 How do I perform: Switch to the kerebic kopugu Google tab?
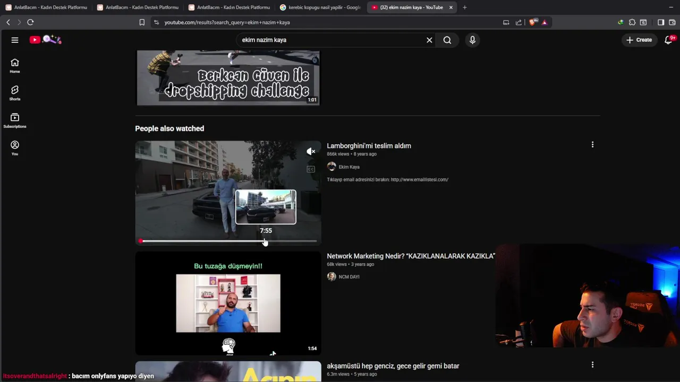(321, 7)
